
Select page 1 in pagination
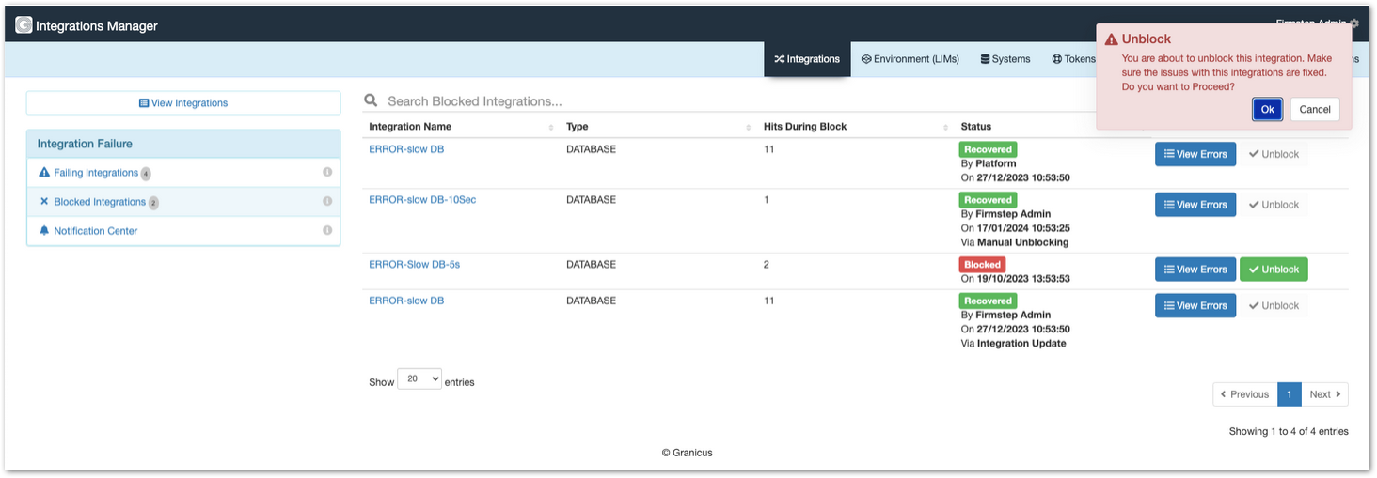[x=1290, y=394]
